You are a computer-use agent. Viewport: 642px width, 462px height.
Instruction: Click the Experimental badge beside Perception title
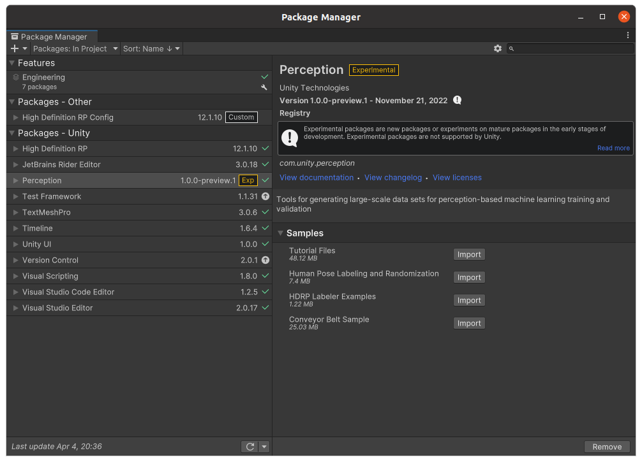pyautogui.click(x=374, y=70)
